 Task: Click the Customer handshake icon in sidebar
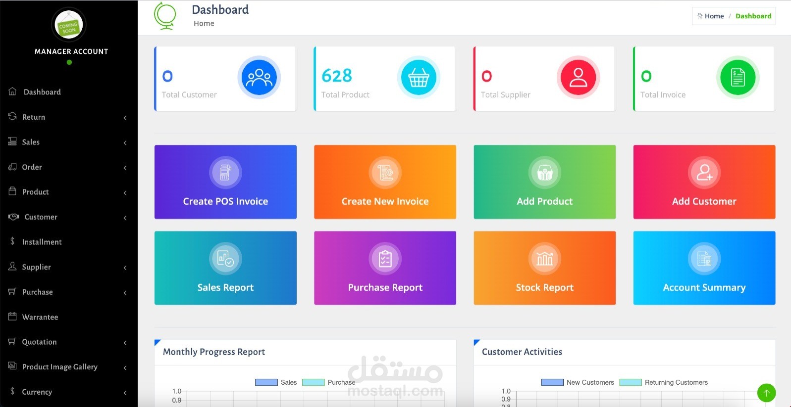coord(13,217)
